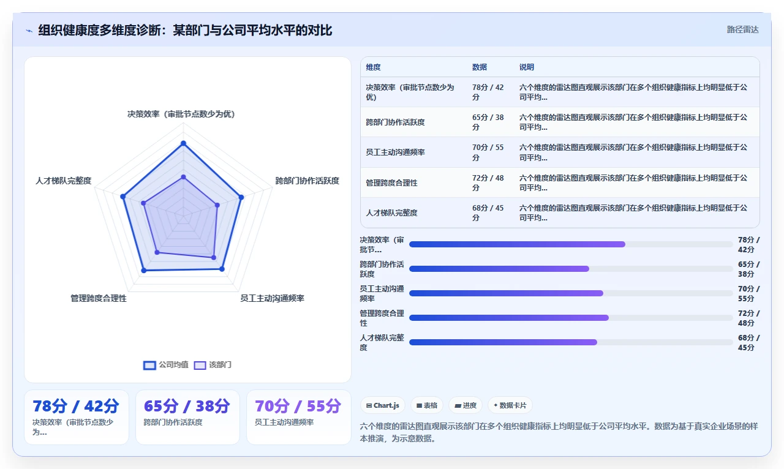Click the 人才梯队完整度 progress bar
This screenshot has height=469, width=784.
[571, 342]
